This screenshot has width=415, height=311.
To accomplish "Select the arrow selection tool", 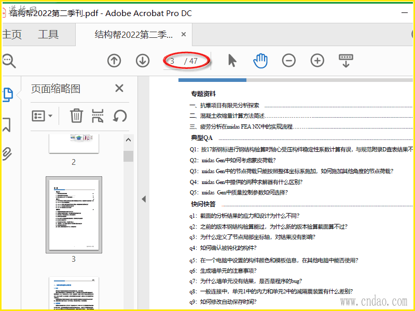I will pos(232,61).
